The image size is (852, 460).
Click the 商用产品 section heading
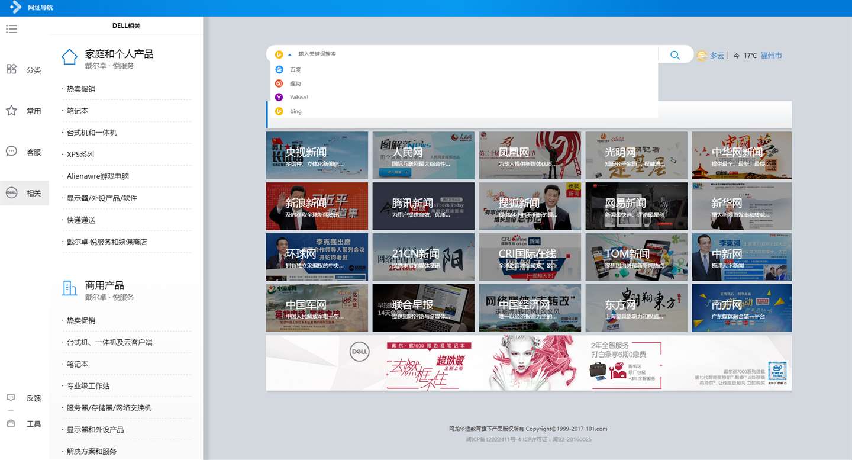point(104,285)
